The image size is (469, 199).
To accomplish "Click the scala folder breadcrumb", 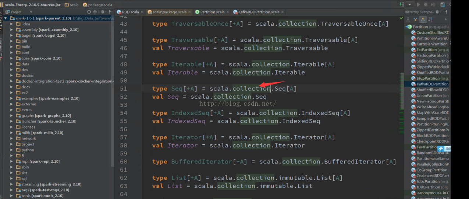I will [71, 5].
